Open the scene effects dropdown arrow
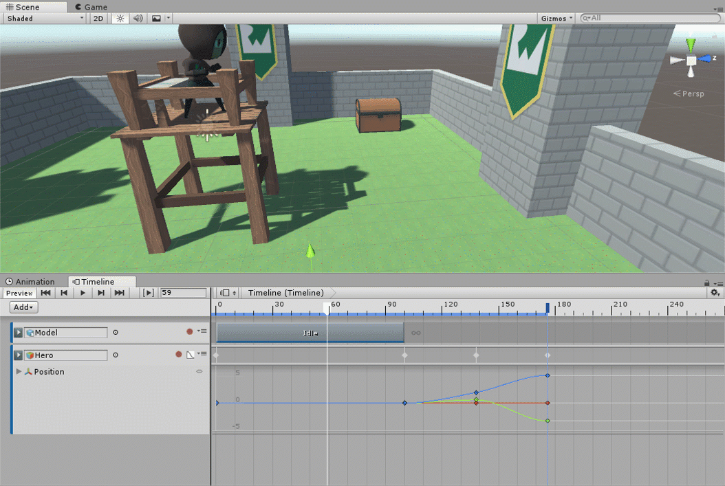The height and width of the screenshot is (486, 725). coord(169,19)
